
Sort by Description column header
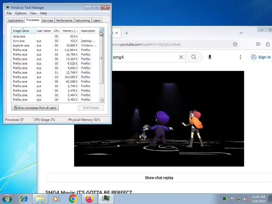pos(89,31)
